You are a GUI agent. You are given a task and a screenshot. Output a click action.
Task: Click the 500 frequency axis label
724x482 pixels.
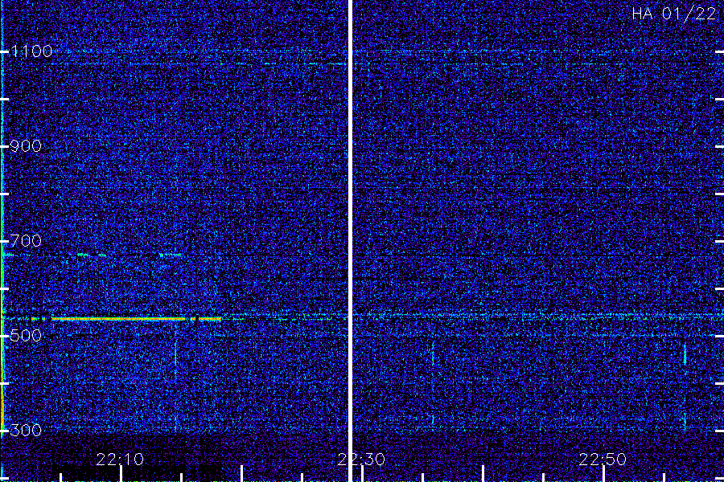26,335
